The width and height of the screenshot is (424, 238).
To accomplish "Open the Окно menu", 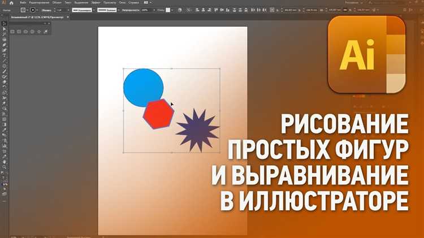I will (122, 2).
